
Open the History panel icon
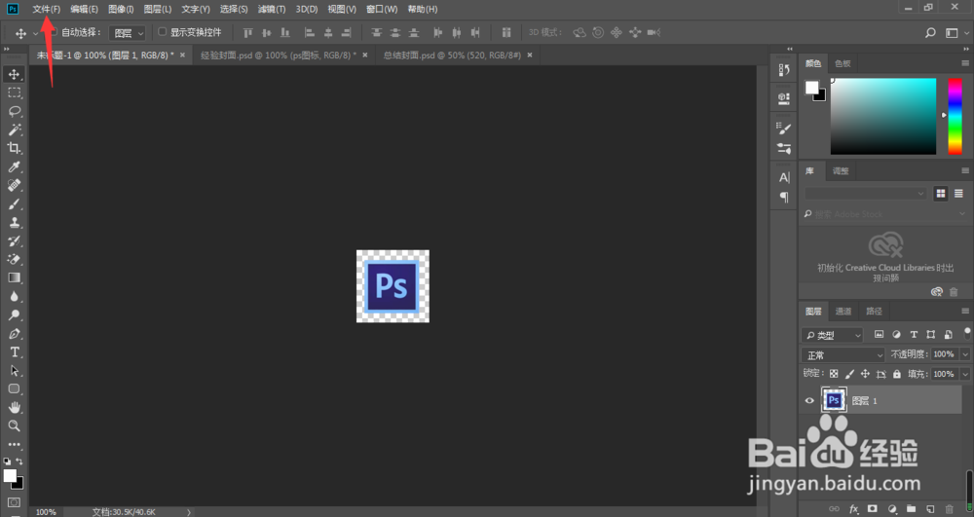pyautogui.click(x=784, y=70)
